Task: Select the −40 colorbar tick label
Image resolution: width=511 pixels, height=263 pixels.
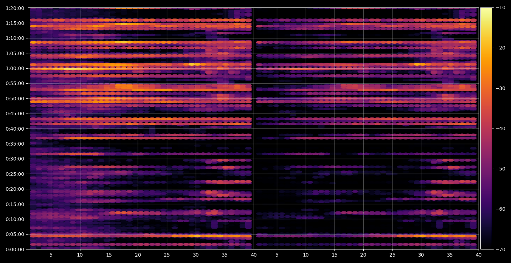Action: (x=500, y=128)
